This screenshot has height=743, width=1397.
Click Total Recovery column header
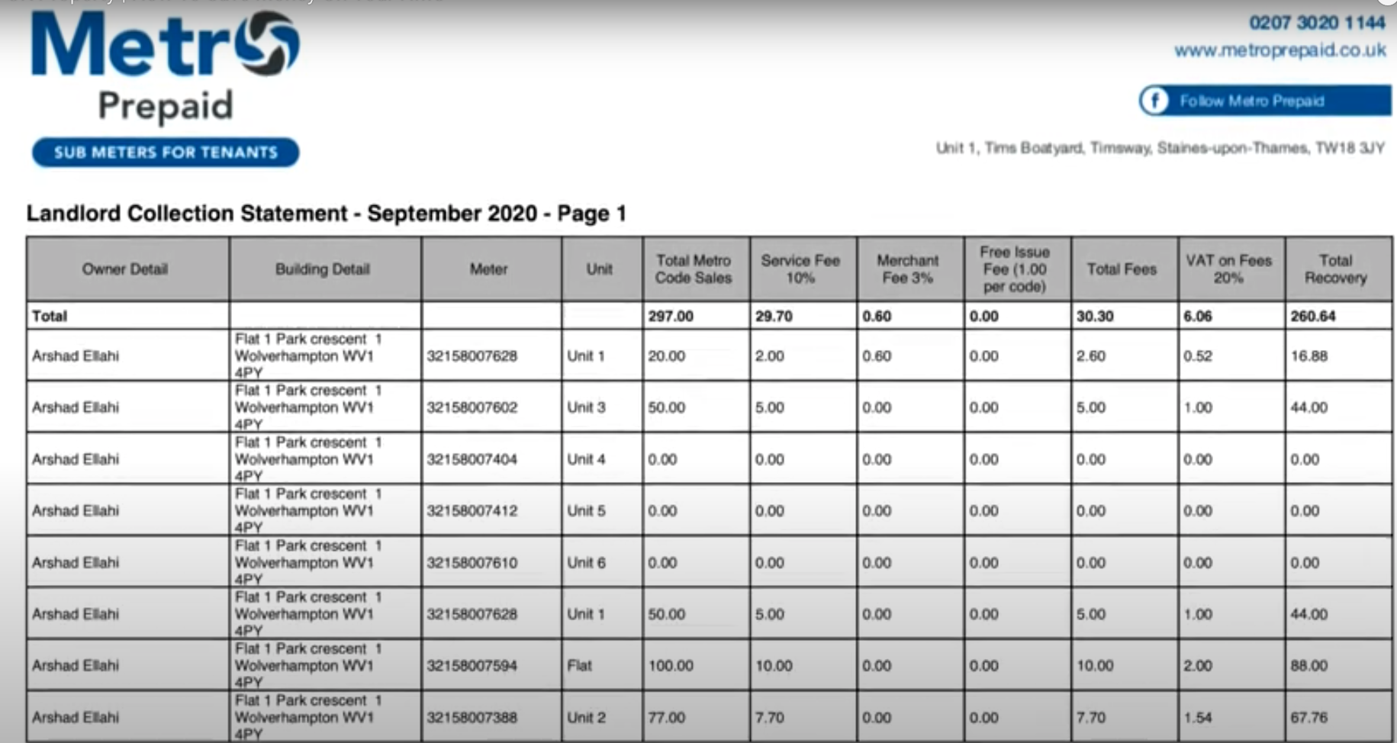pos(1337,269)
